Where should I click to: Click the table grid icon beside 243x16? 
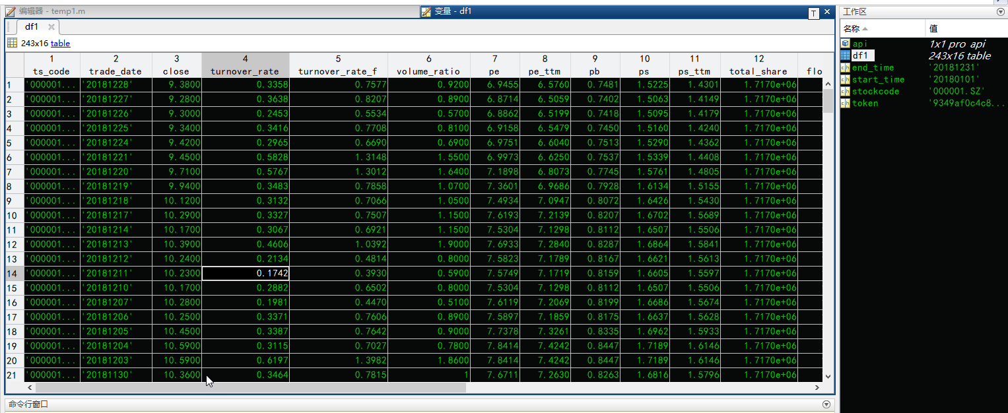(12, 44)
